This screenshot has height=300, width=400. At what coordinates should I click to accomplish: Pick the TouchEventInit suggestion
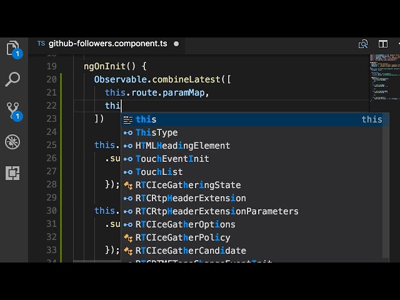252,159
